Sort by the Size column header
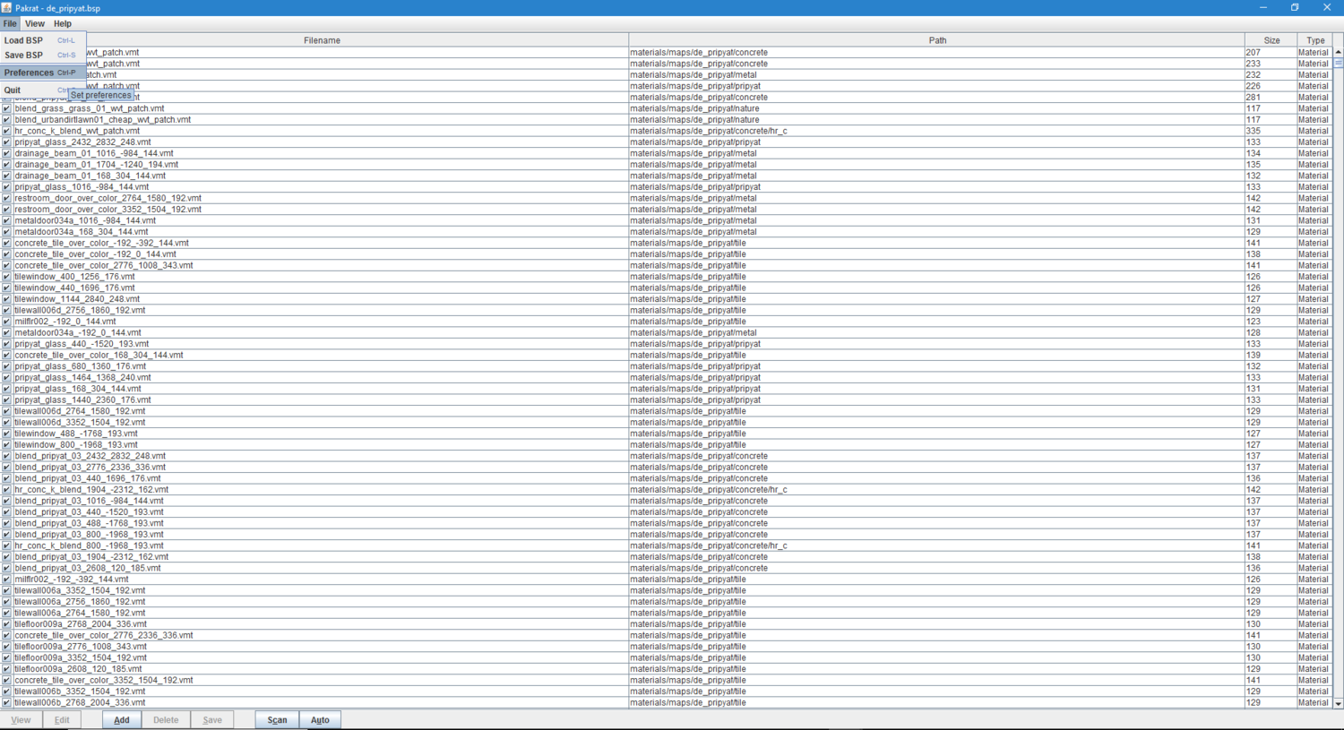Viewport: 1344px width, 730px height. [1271, 40]
